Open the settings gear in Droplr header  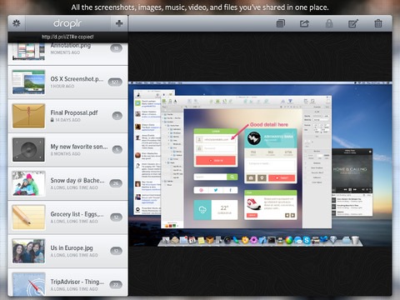pos(17,23)
